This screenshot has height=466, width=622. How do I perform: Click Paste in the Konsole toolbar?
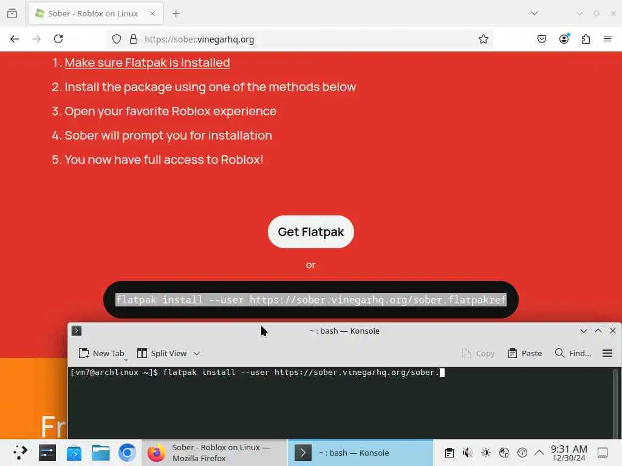(x=525, y=353)
